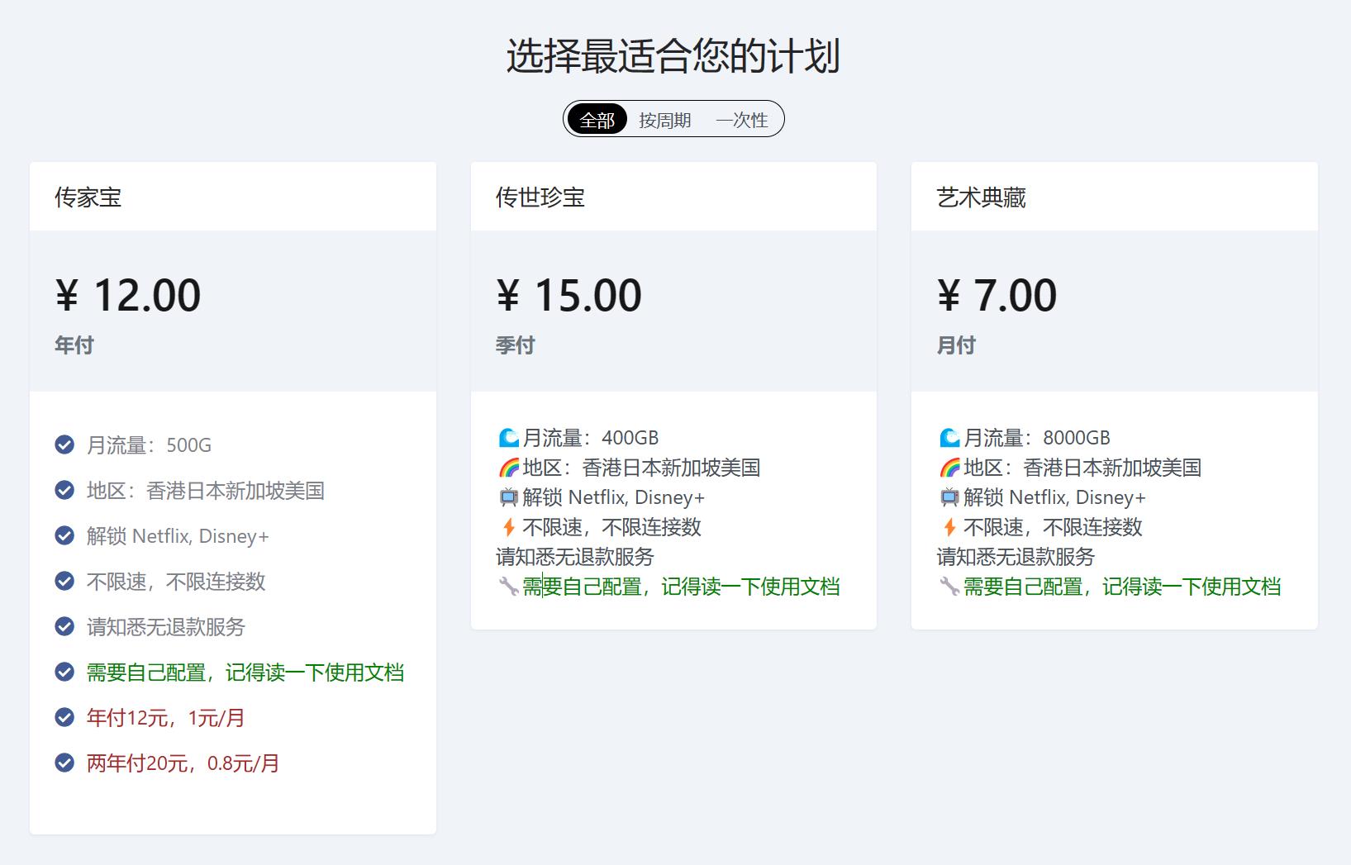Click 月流量：8000GB text
The width and height of the screenshot is (1351, 865).
pyautogui.click(x=1037, y=438)
